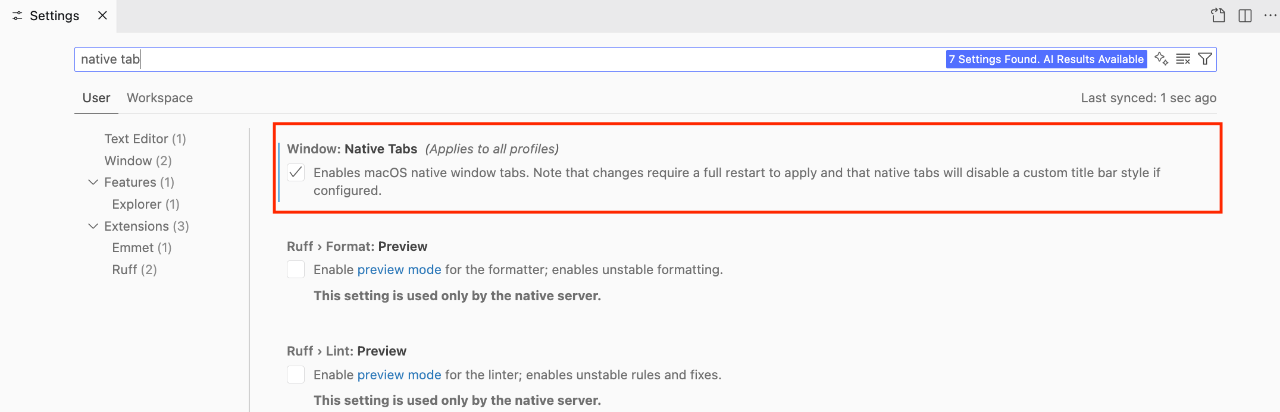
Task: Open preview mode link under Ruff Format
Action: coord(399,270)
